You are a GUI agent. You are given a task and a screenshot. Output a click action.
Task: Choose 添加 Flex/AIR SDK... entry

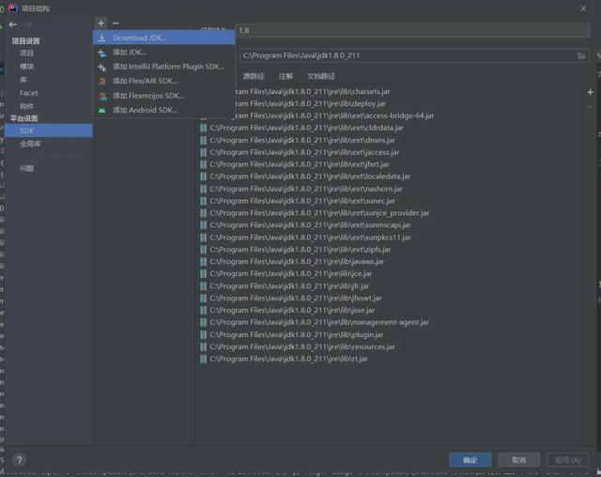pos(163,81)
